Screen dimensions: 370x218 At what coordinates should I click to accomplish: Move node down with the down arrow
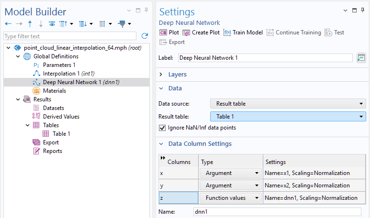pyautogui.click(x=41, y=24)
